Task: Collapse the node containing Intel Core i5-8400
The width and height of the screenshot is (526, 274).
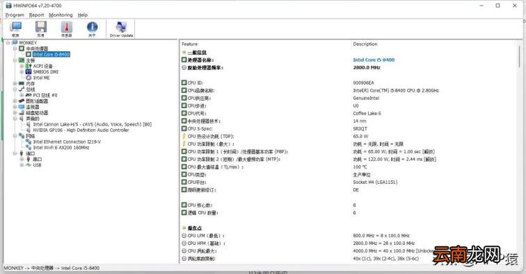Action: point(15,49)
